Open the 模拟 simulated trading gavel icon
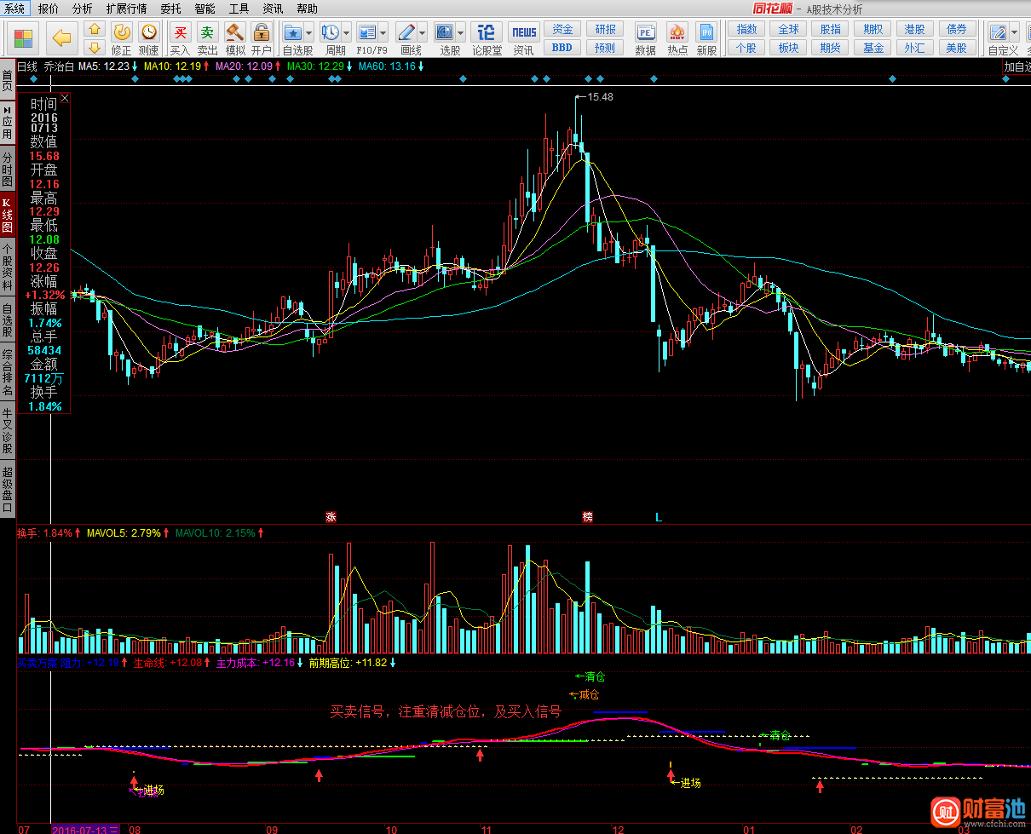This screenshot has height=834, width=1031. pos(235,32)
